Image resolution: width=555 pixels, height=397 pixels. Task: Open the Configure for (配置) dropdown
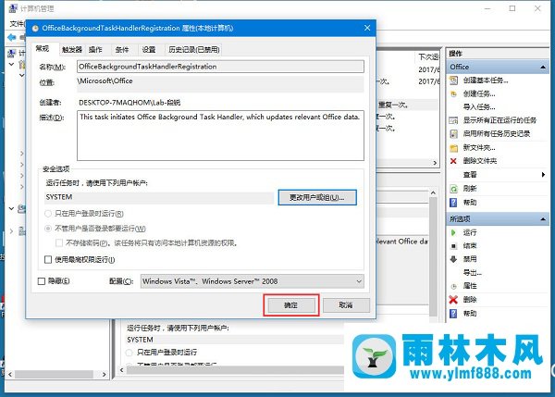tap(252, 281)
